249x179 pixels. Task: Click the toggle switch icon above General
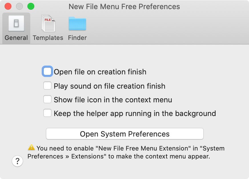pos(16,23)
